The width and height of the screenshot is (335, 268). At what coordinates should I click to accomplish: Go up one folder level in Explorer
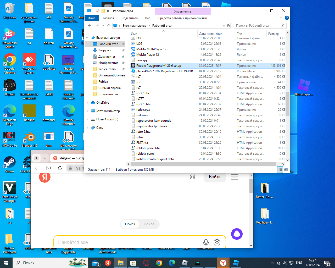(109, 26)
